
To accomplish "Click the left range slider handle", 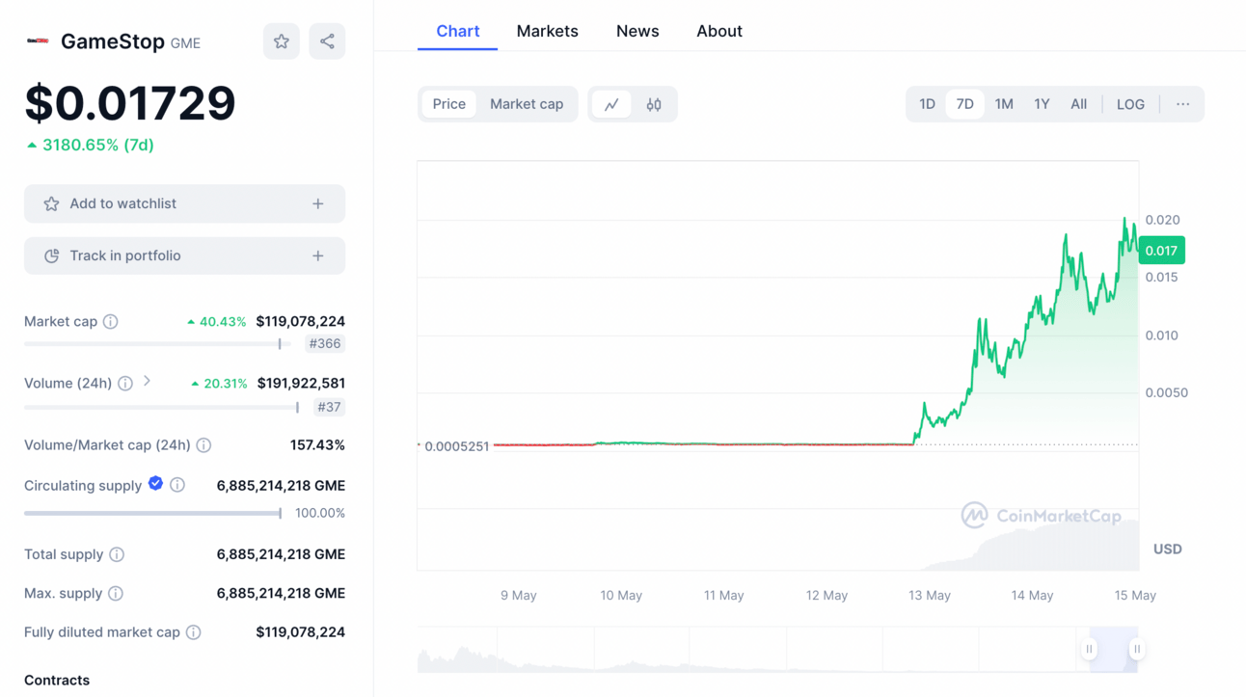I will click(1089, 650).
